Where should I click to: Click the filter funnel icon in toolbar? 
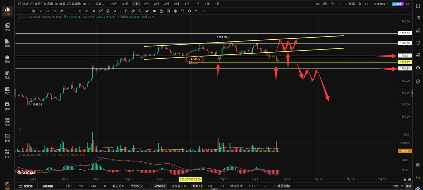pyautogui.click(x=182, y=11)
